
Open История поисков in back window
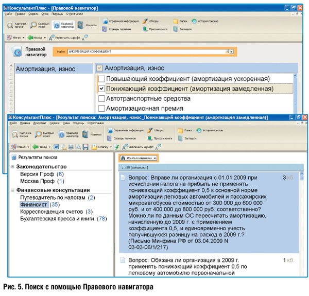[x=205, y=21]
